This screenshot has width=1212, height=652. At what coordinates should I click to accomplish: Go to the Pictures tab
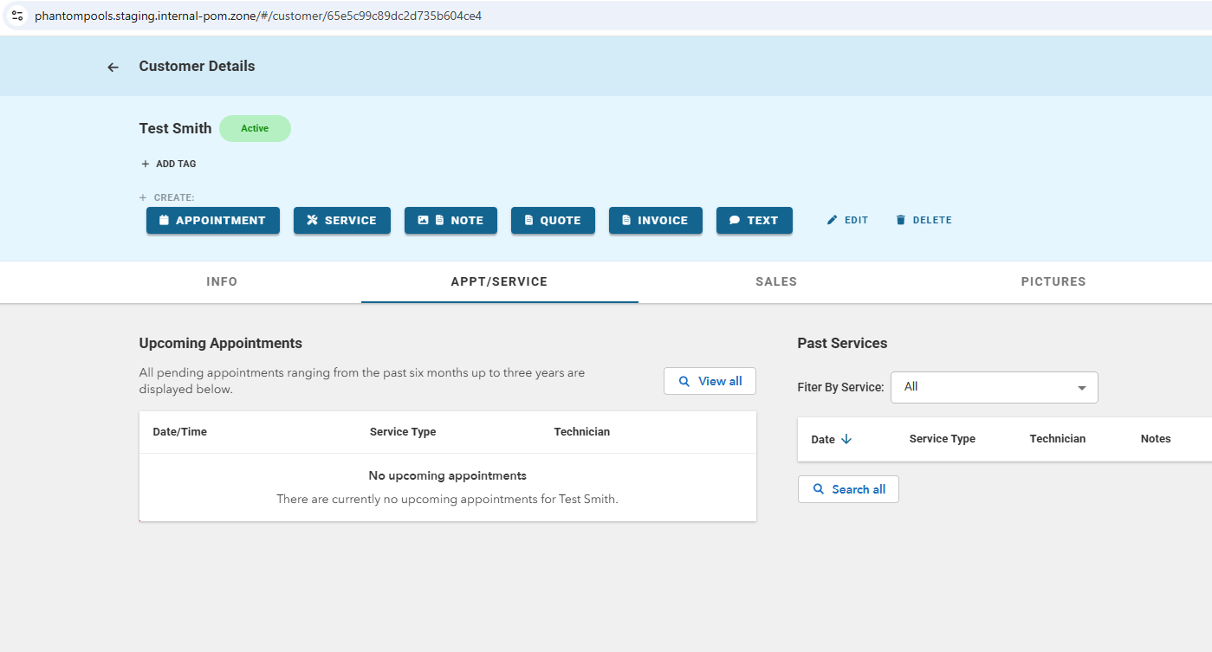[x=1053, y=281]
